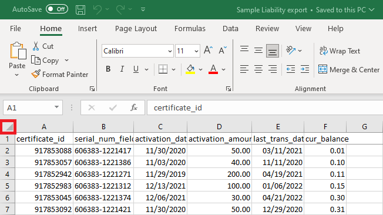The width and height of the screenshot is (383, 215).
Task: Open the Calibri font name dropdown
Action: (x=170, y=51)
